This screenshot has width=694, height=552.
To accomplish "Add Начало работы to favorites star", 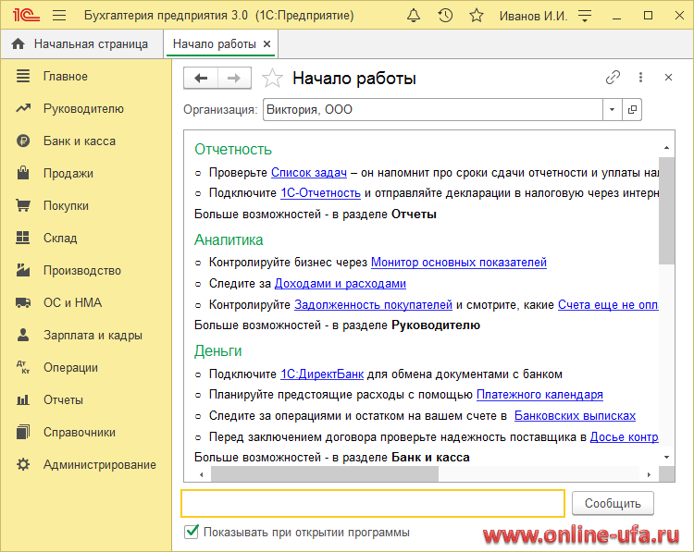I will tap(272, 79).
